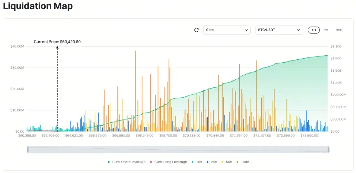This screenshot has height=173, width=356.
Task: Toggle Cum. Long Leverage legend series
Action: click(x=168, y=162)
